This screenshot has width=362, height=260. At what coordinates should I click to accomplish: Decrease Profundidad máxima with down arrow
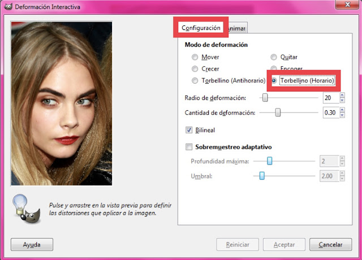(x=342, y=163)
